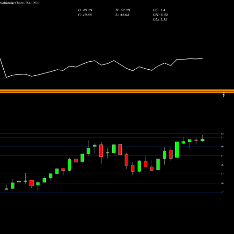This screenshot has height=234, width=234.
Task: Click the close price value C: 49.88
Action: coord(85,15)
